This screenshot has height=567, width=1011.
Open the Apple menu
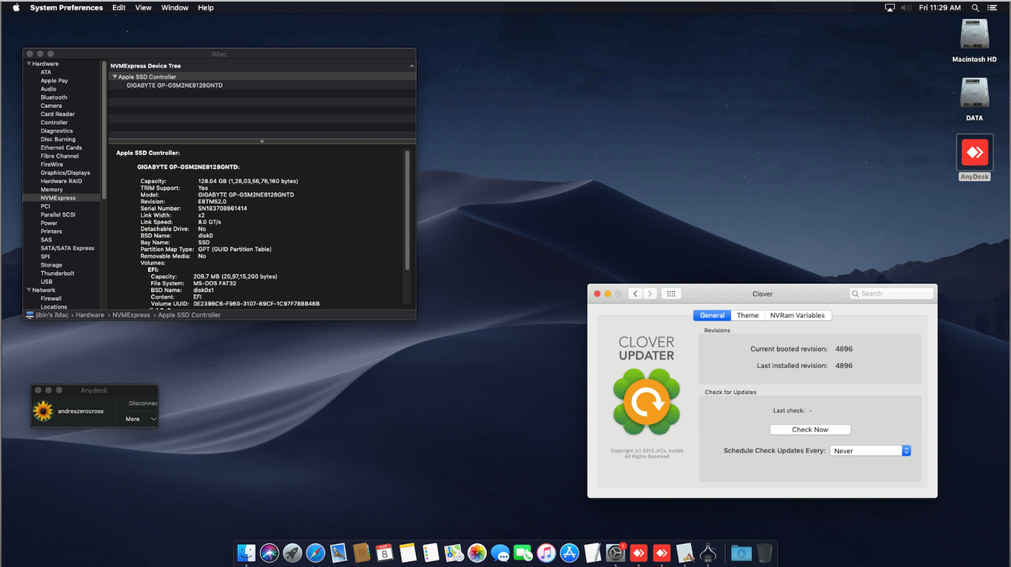(x=16, y=7)
